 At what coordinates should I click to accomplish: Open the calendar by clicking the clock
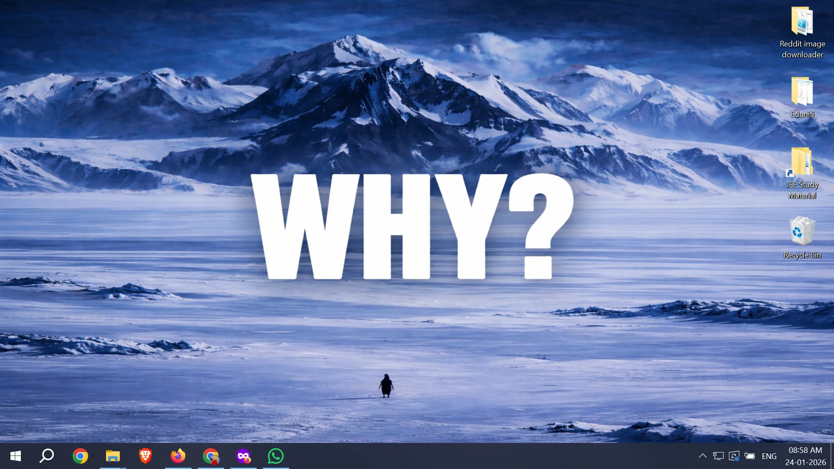tap(806, 456)
